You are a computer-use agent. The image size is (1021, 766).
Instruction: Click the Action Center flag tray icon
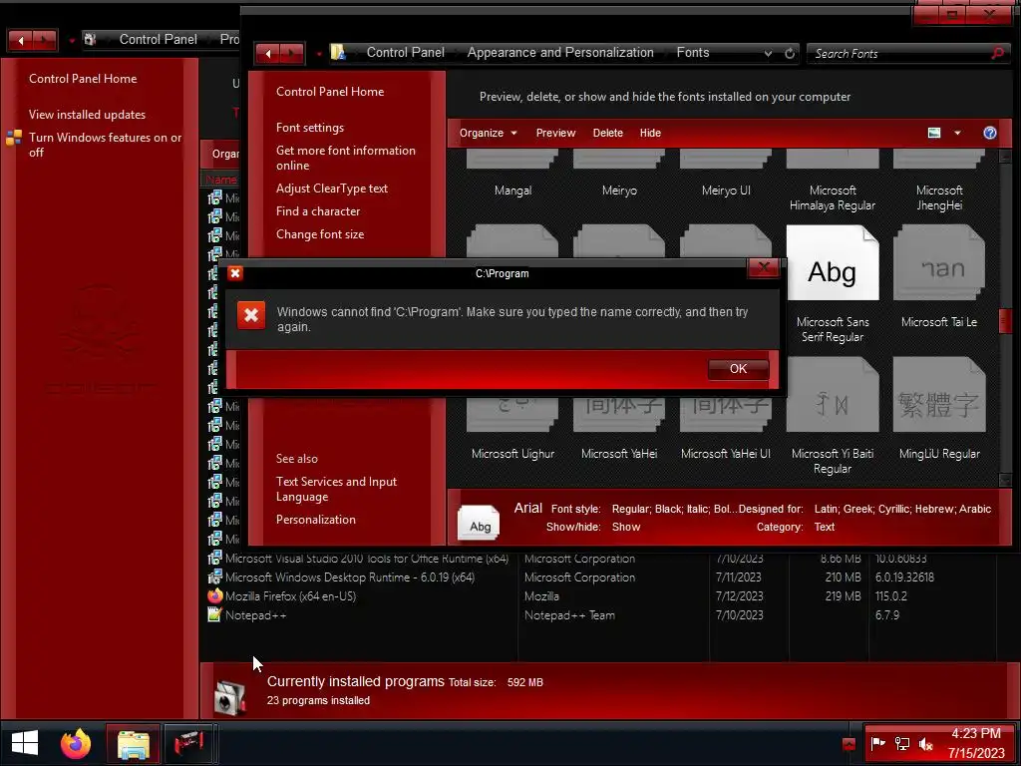click(x=877, y=743)
